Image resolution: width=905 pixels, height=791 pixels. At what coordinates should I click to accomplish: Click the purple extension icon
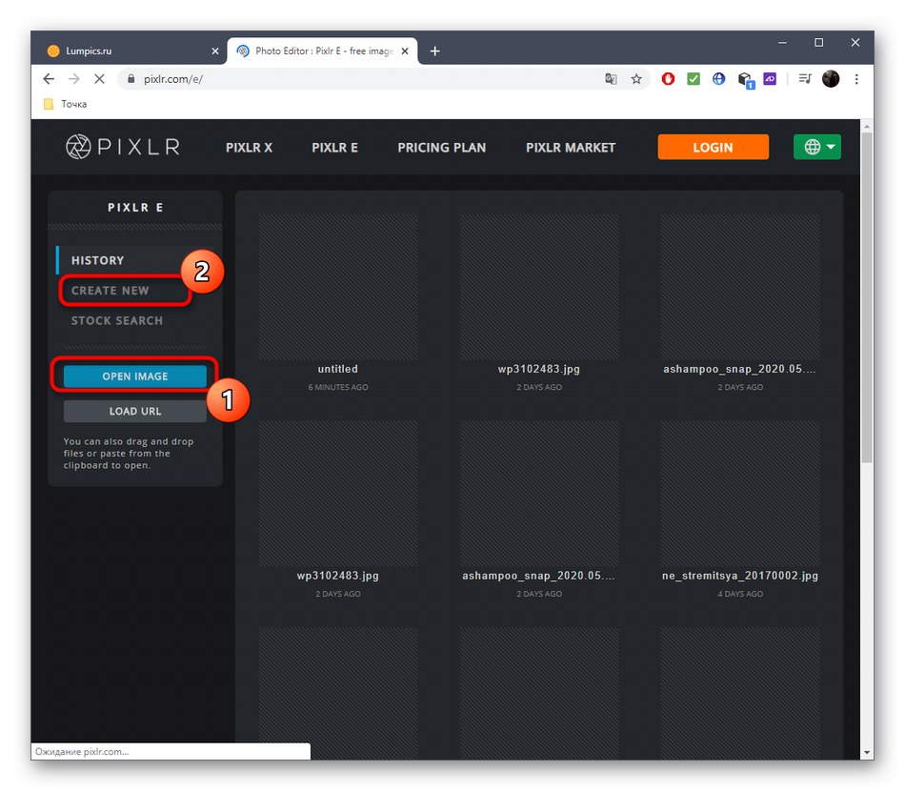coord(770,79)
